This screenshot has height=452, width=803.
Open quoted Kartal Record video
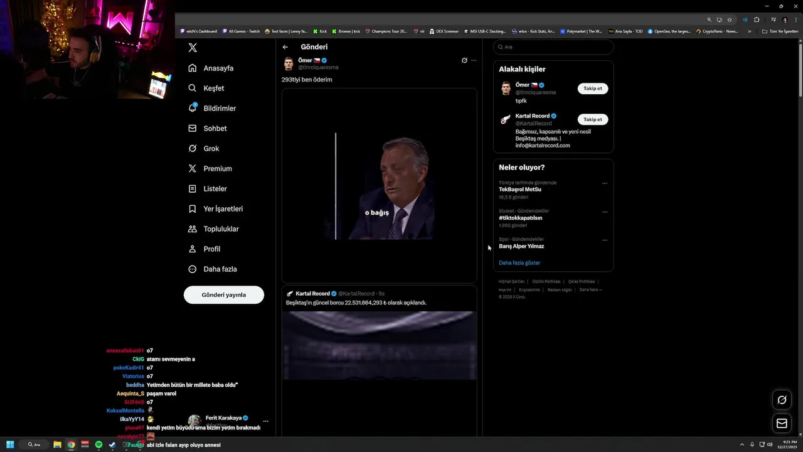tap(379, 345)
